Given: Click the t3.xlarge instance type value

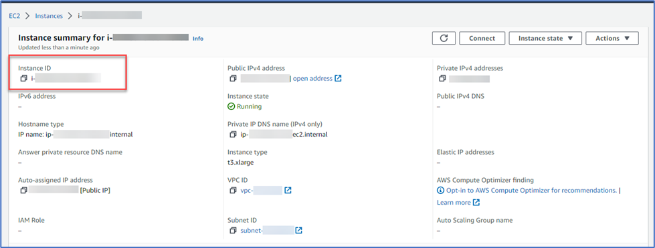Looking at the screenshot, I should click(241, 162).
